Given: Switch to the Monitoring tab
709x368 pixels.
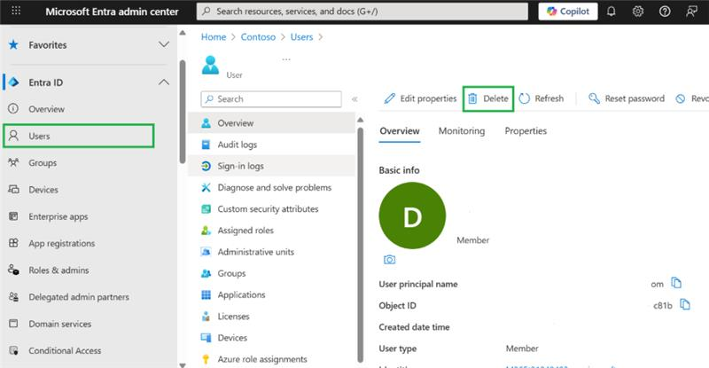Looking at the screenshot, I should pyautogui.click(x=461, y=131).
